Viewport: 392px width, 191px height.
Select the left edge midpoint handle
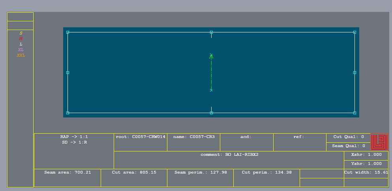pyautogui.click(x=68, y=72)
